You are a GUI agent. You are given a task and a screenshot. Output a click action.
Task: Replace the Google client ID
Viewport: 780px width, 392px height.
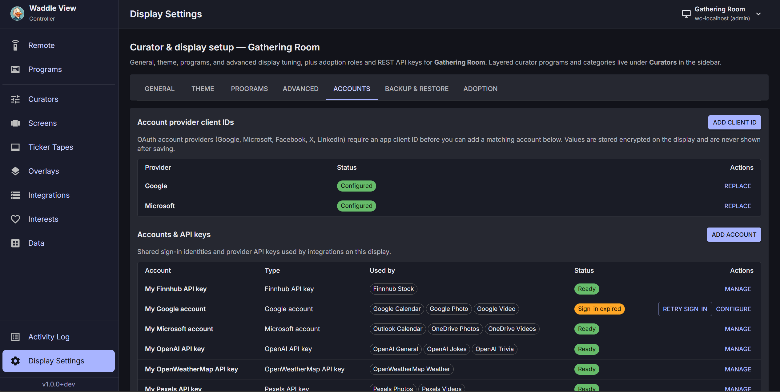pyautogui.click(x=738, y=186)
